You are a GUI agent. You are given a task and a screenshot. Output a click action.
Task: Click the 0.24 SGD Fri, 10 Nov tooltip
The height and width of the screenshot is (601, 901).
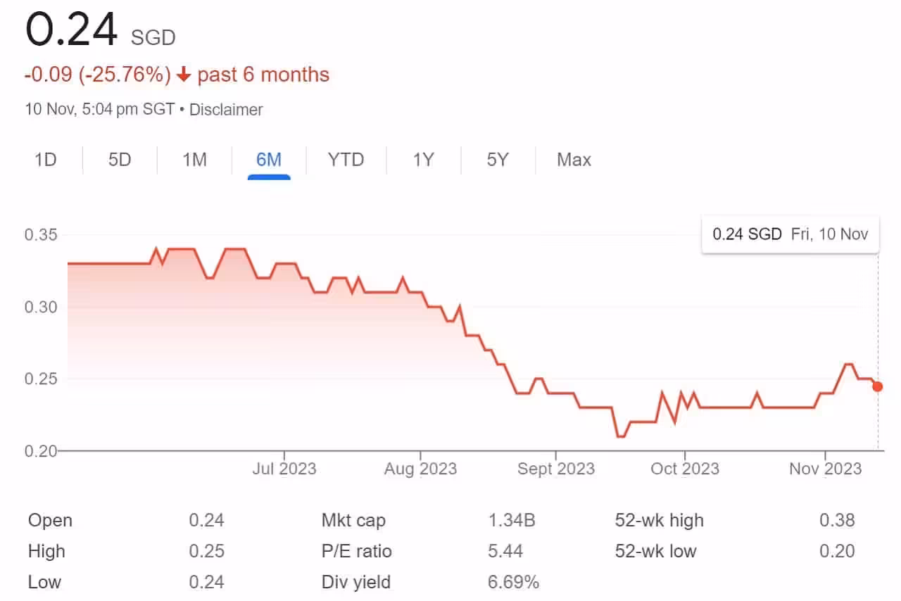pyautogui.click(x=790, y=234)
